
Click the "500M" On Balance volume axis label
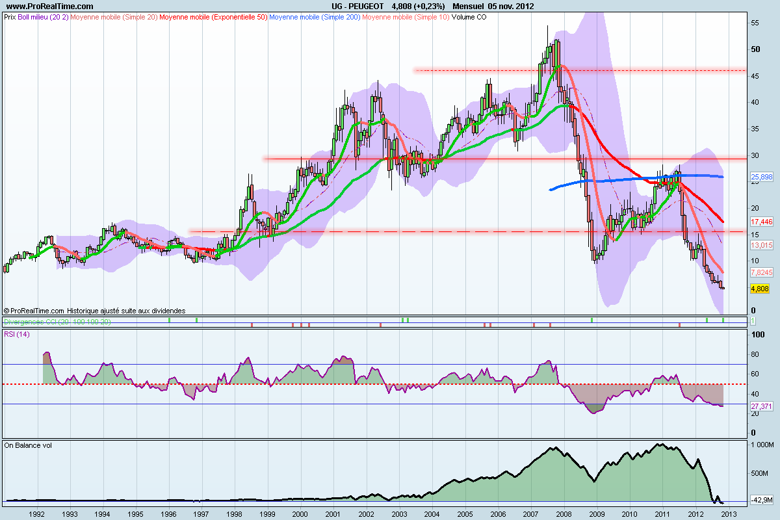click(759, 473)
